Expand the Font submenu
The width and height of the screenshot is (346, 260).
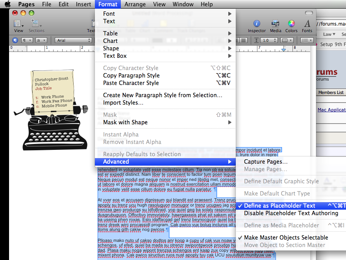click(x=165, y=14)
